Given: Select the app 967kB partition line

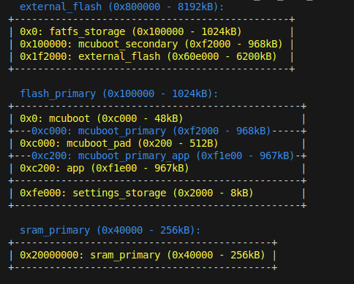Looking at the screenshot, I should tap(105, 168).
